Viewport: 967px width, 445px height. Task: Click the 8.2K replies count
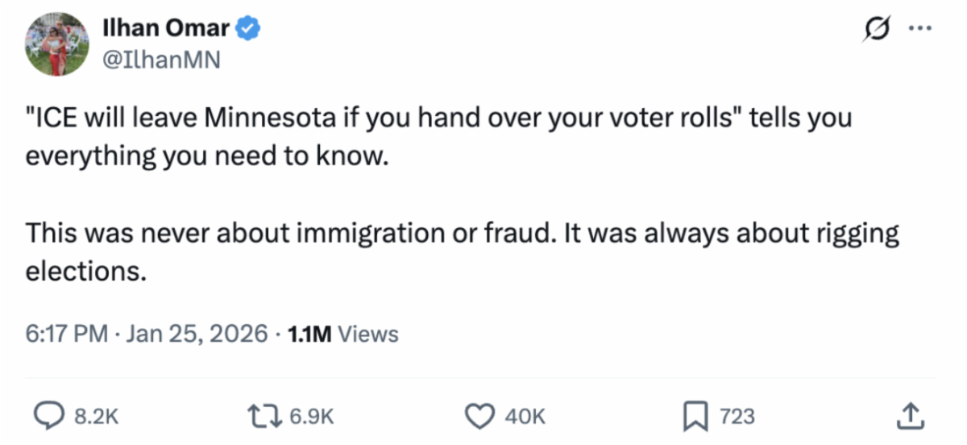click(x=96, y=416)
